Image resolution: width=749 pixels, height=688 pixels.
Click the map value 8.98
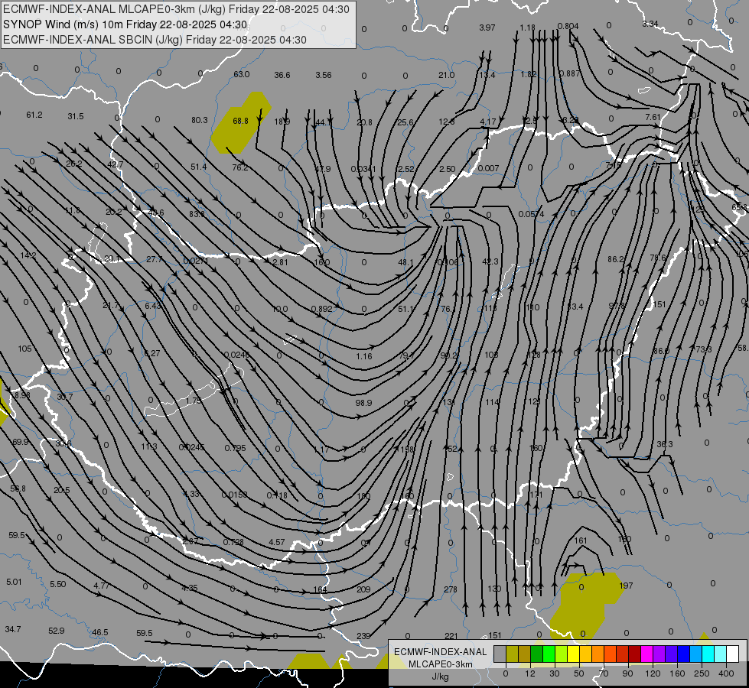pyautogui.click(x=22, y=395)
